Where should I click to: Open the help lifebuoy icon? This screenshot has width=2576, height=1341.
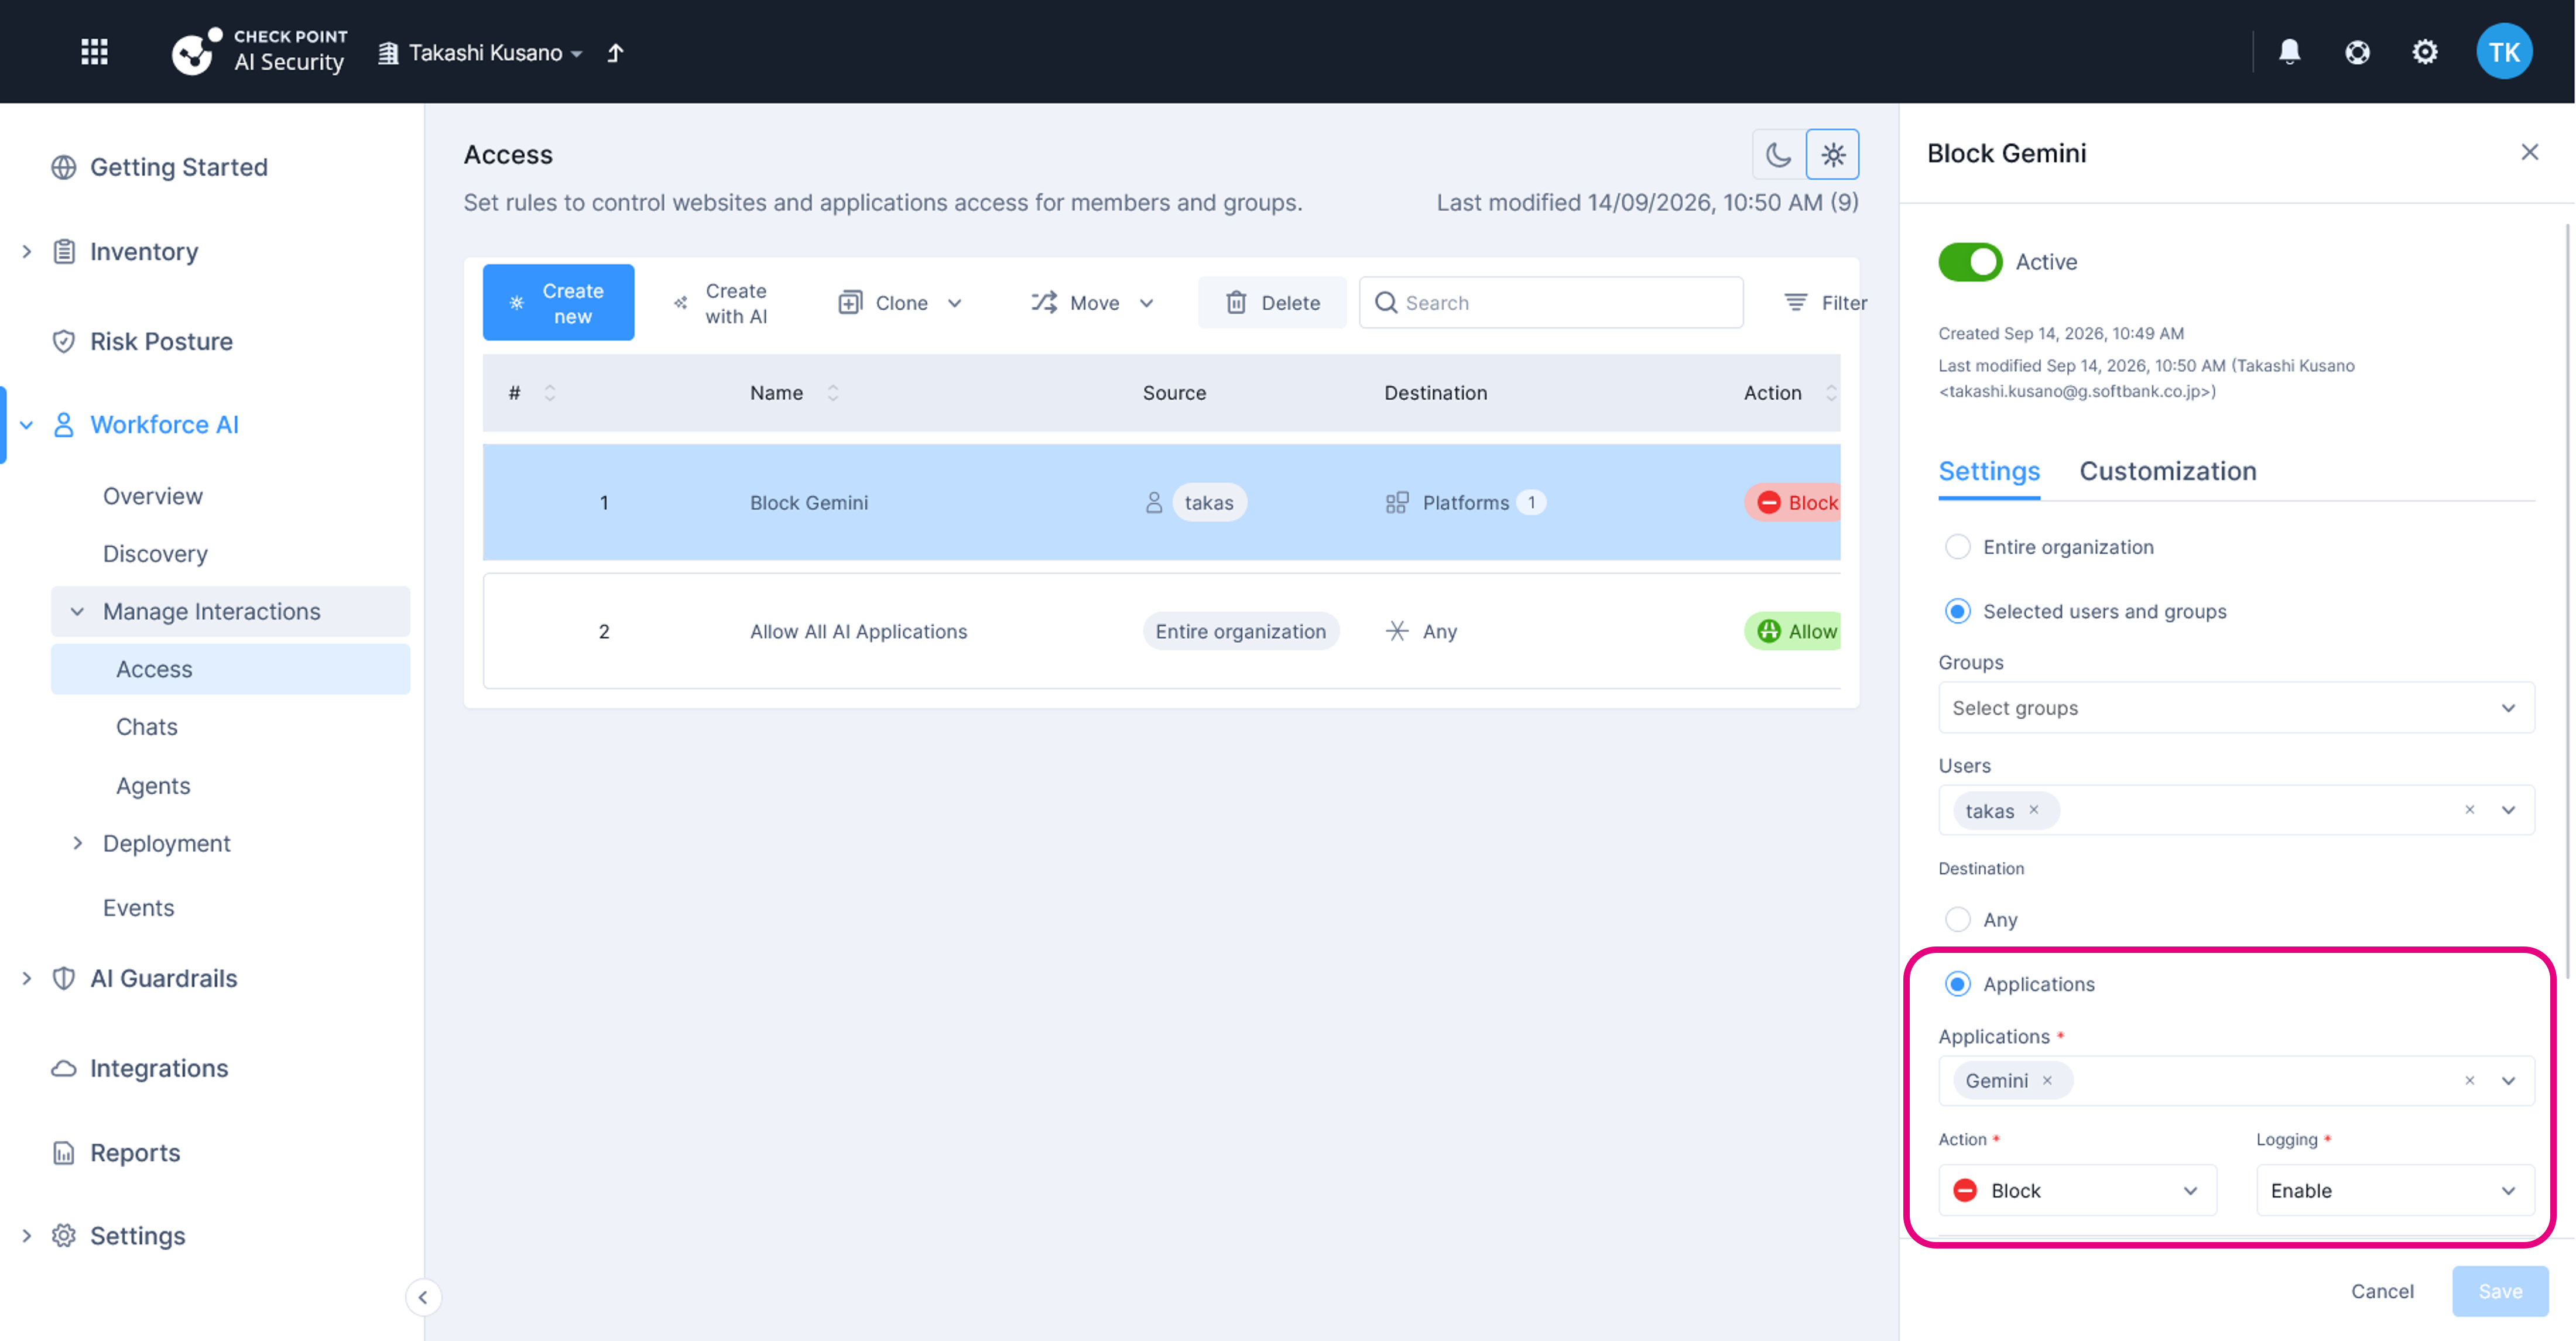[2357, 52]
